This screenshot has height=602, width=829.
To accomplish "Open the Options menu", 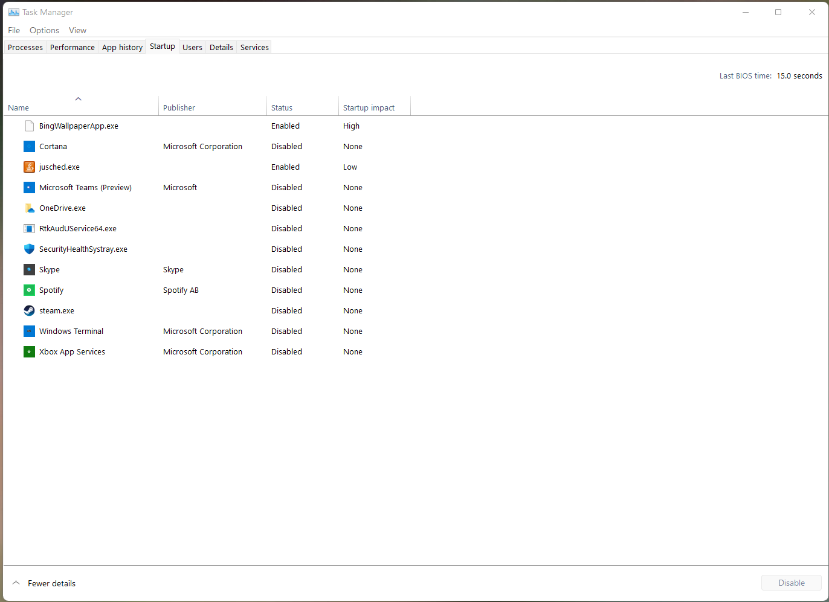I will click(44, 30).
